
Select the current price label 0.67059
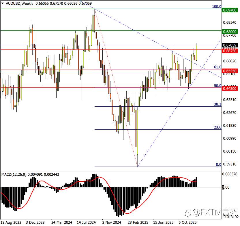230,45
